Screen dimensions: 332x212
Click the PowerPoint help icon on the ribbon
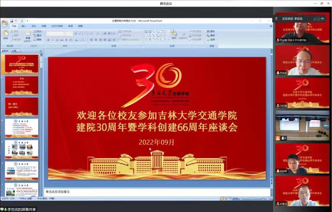click(x=271, y=26)
